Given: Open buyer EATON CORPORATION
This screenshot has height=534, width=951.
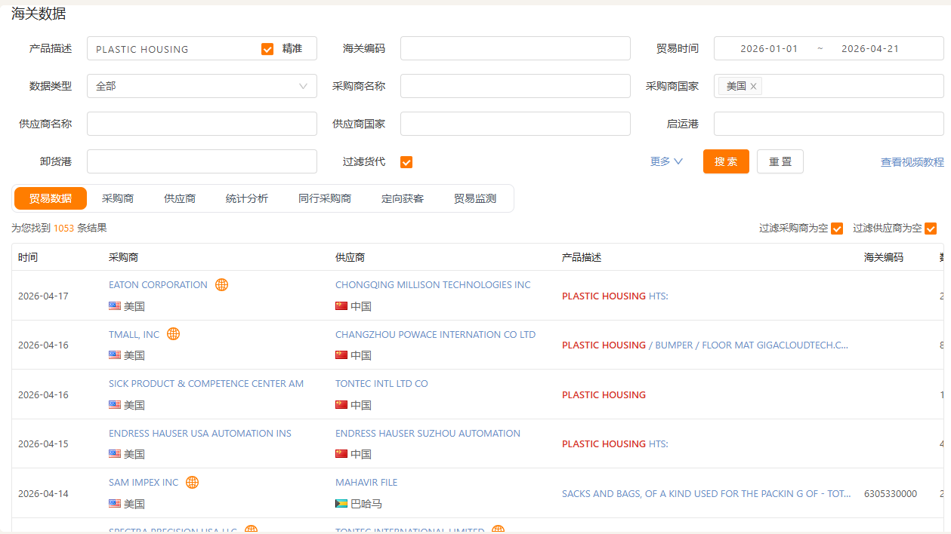Looking at the screenshot, I should (x=158, y=284).
